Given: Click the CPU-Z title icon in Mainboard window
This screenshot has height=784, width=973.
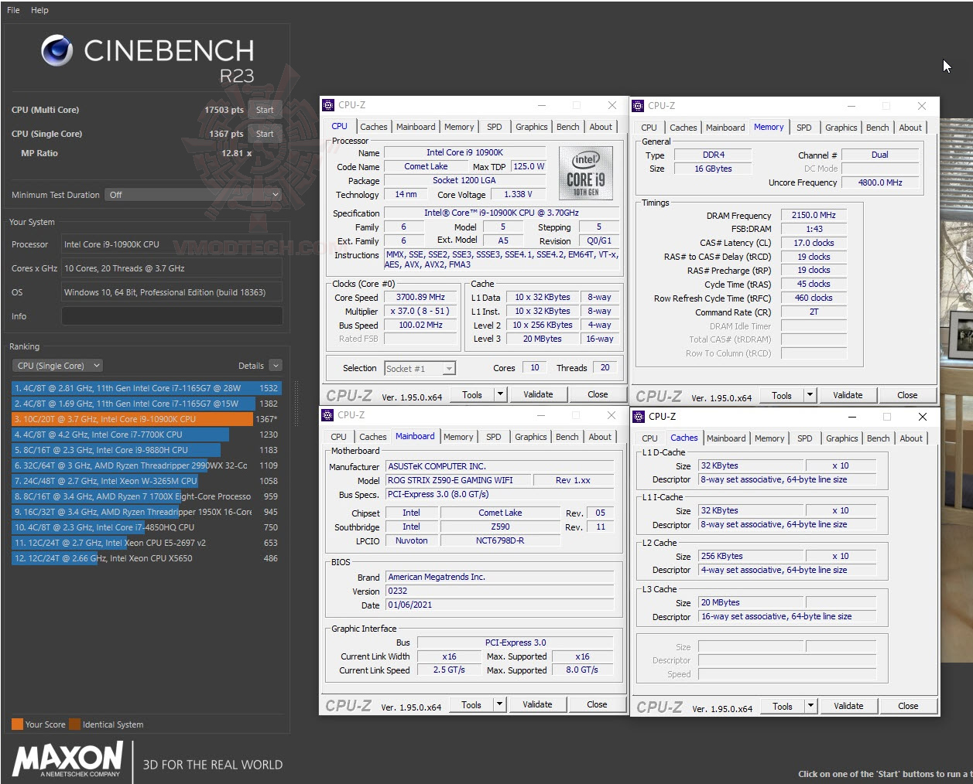Looking at the screenshot, I should (328, 415).
